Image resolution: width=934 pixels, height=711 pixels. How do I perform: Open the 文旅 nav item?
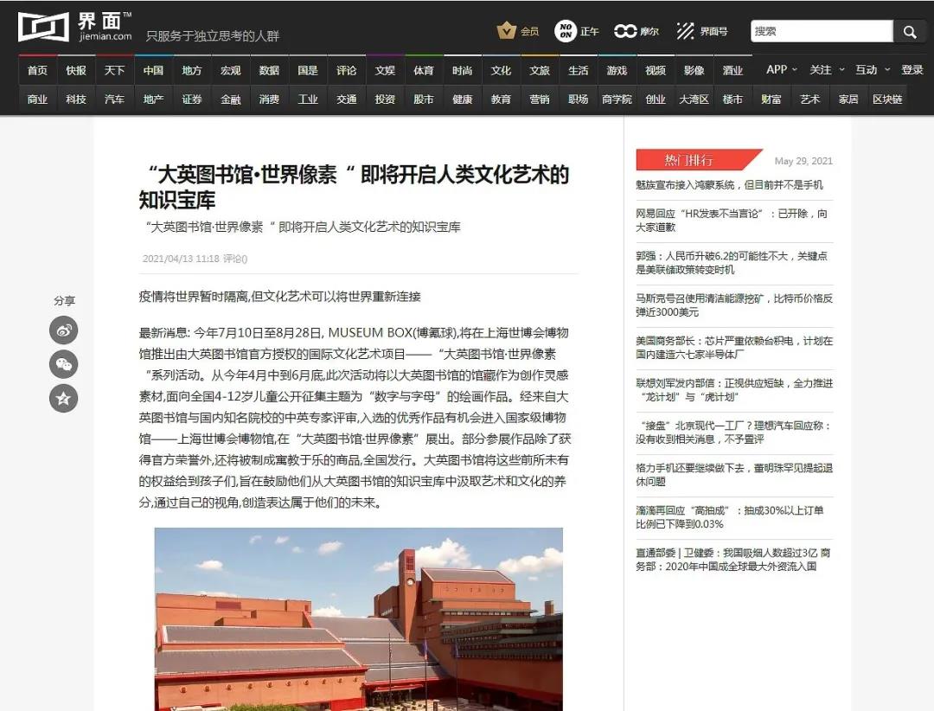(x=540, y=70)
